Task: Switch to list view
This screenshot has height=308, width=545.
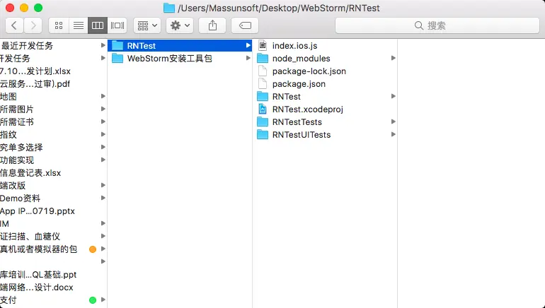Action: pyautogui.click(x=78, y=25)
